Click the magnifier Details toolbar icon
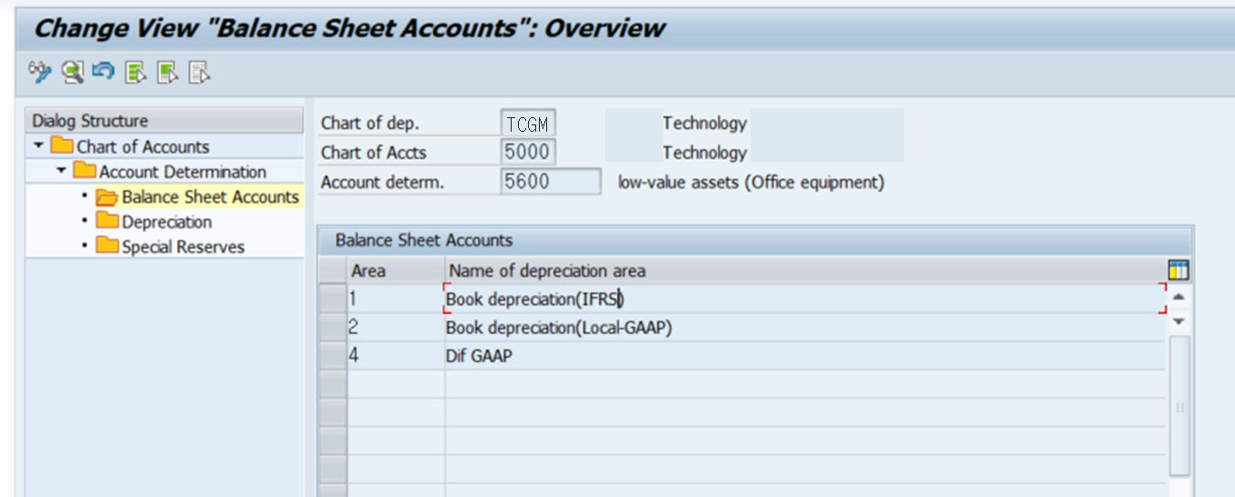 click(x=73, y=72)
